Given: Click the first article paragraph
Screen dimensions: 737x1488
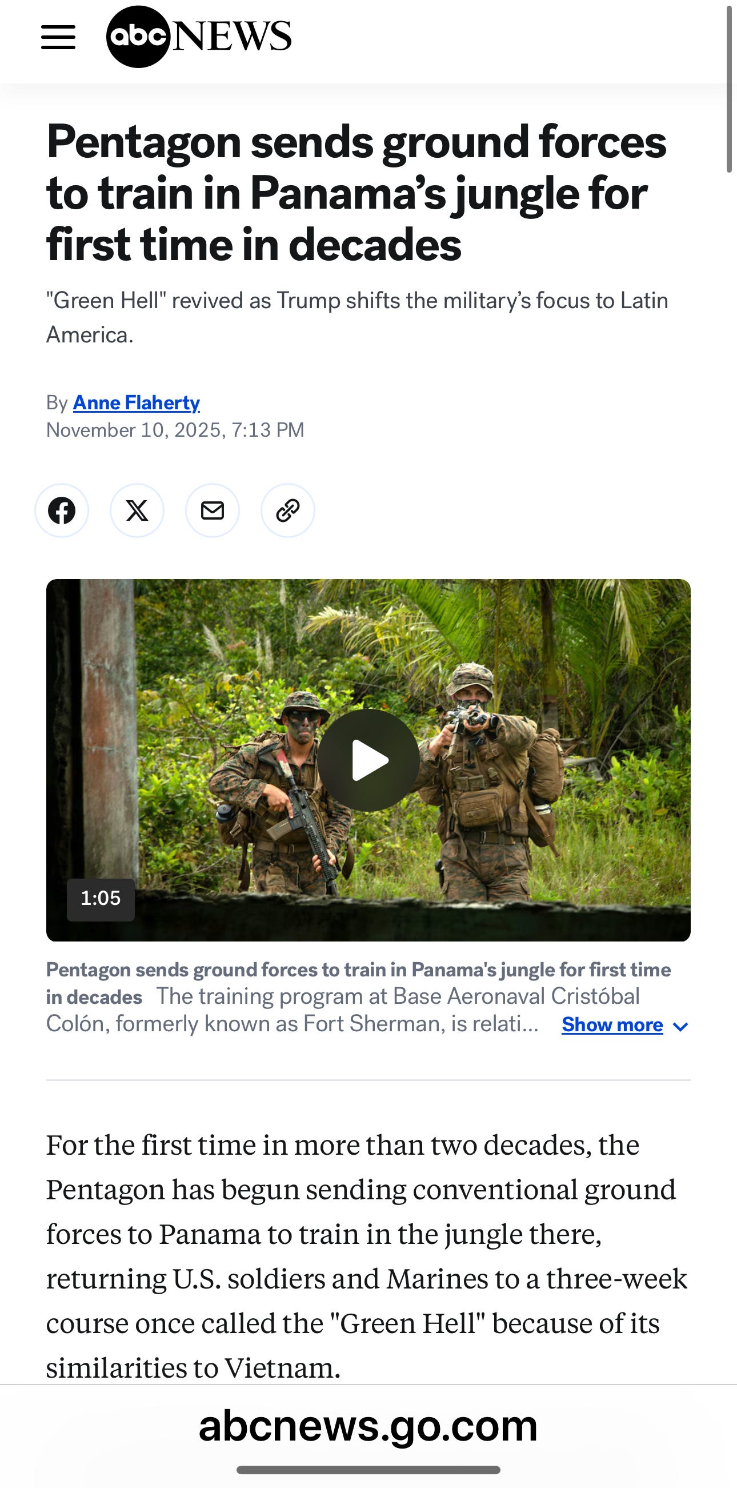Looking at the screenshot, I should [x=366, y=1256].
